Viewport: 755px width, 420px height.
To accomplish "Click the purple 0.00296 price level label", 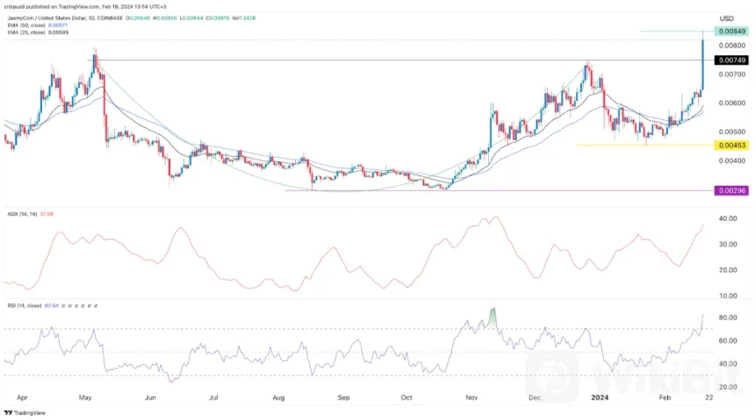I will point(731,190).
